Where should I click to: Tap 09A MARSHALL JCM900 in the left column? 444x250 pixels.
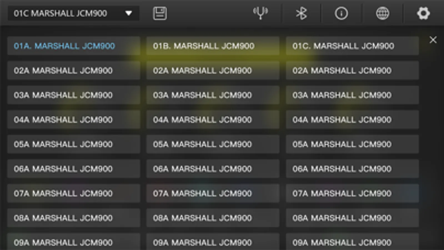74,242
